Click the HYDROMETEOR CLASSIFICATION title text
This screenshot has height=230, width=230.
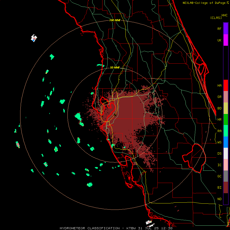90,228
